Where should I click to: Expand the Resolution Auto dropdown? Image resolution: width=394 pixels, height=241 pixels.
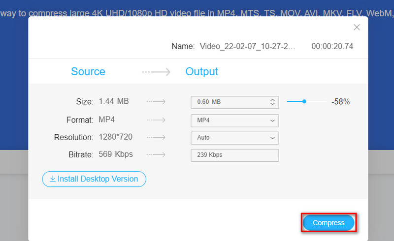[234, 138]
